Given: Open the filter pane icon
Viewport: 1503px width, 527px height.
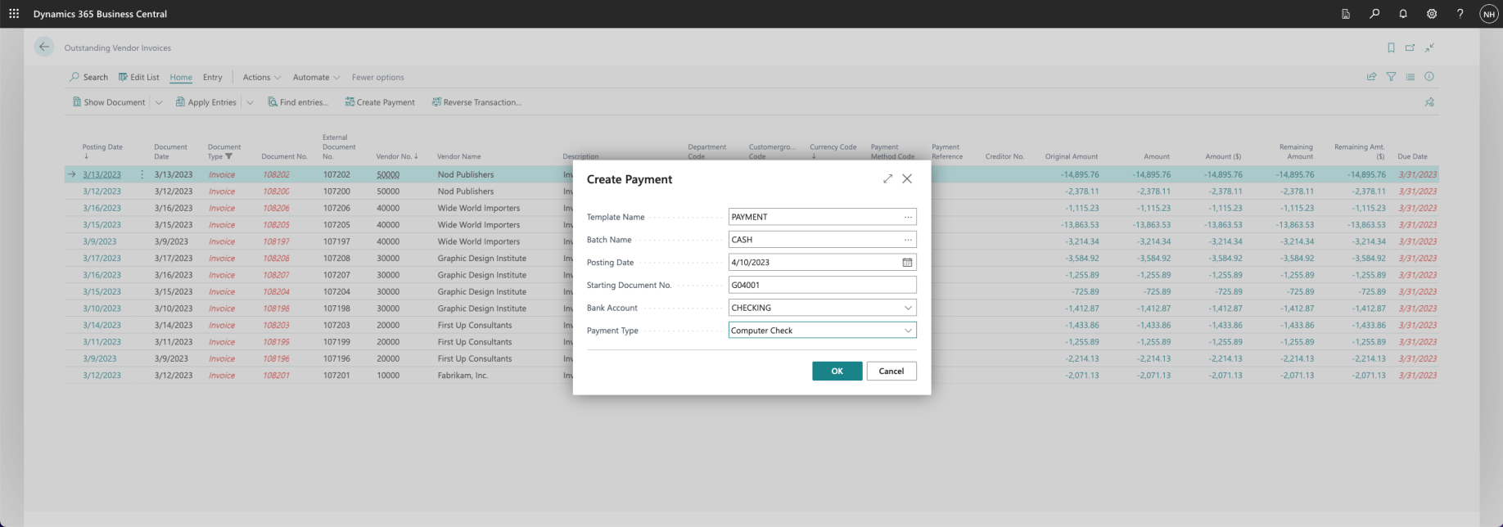Looking at the screenshot, I should point(1391,77).
